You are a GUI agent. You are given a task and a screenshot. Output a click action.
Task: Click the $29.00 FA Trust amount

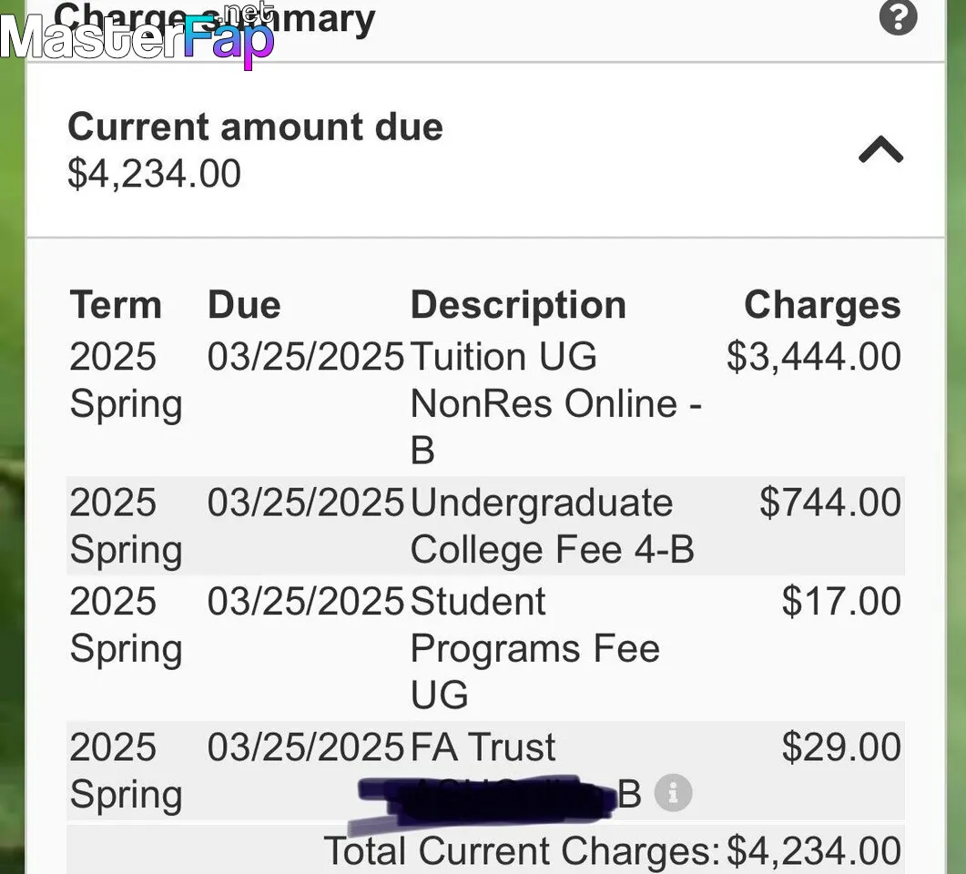point(841,747)
